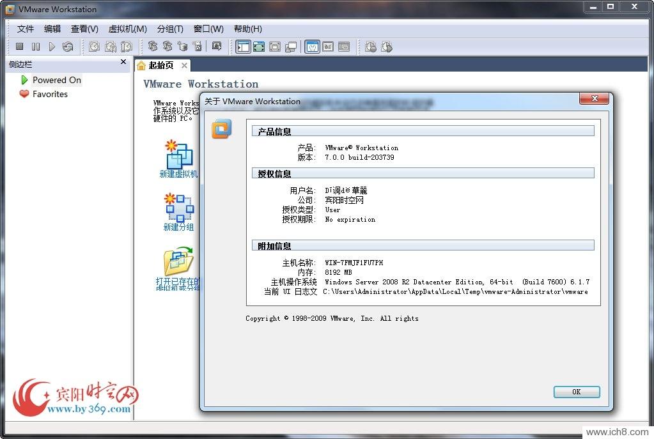
Task: Close the 起始页 tab
Action: coord(184,65)
